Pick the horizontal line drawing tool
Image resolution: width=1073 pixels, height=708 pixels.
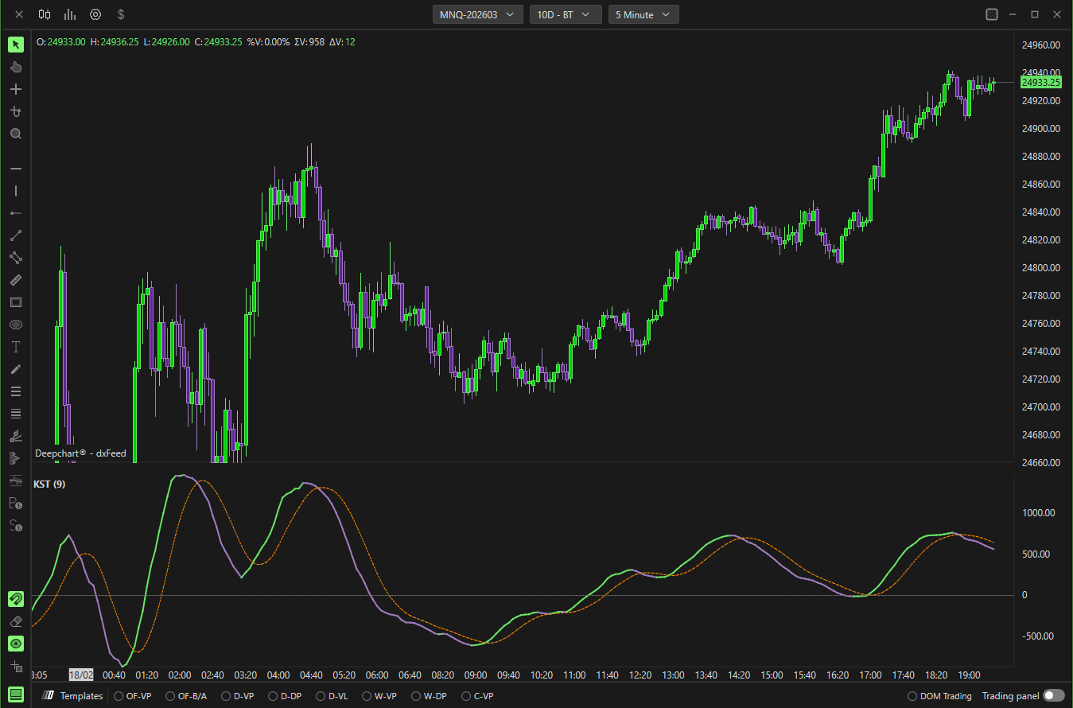click(16, 169)
